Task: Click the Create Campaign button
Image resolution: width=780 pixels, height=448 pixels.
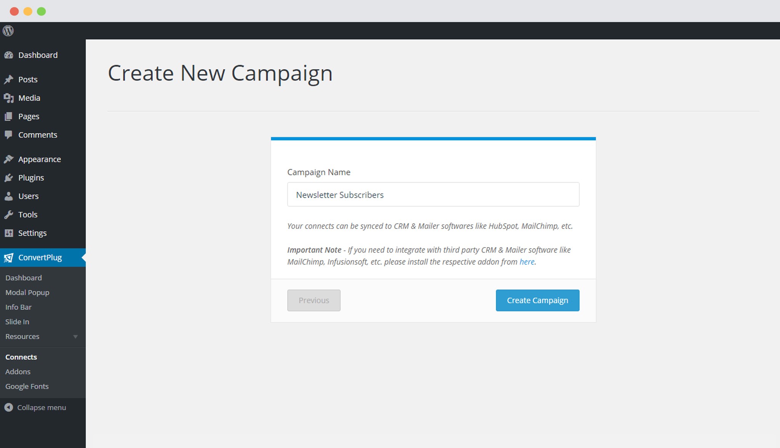Action: coord(537,300)
